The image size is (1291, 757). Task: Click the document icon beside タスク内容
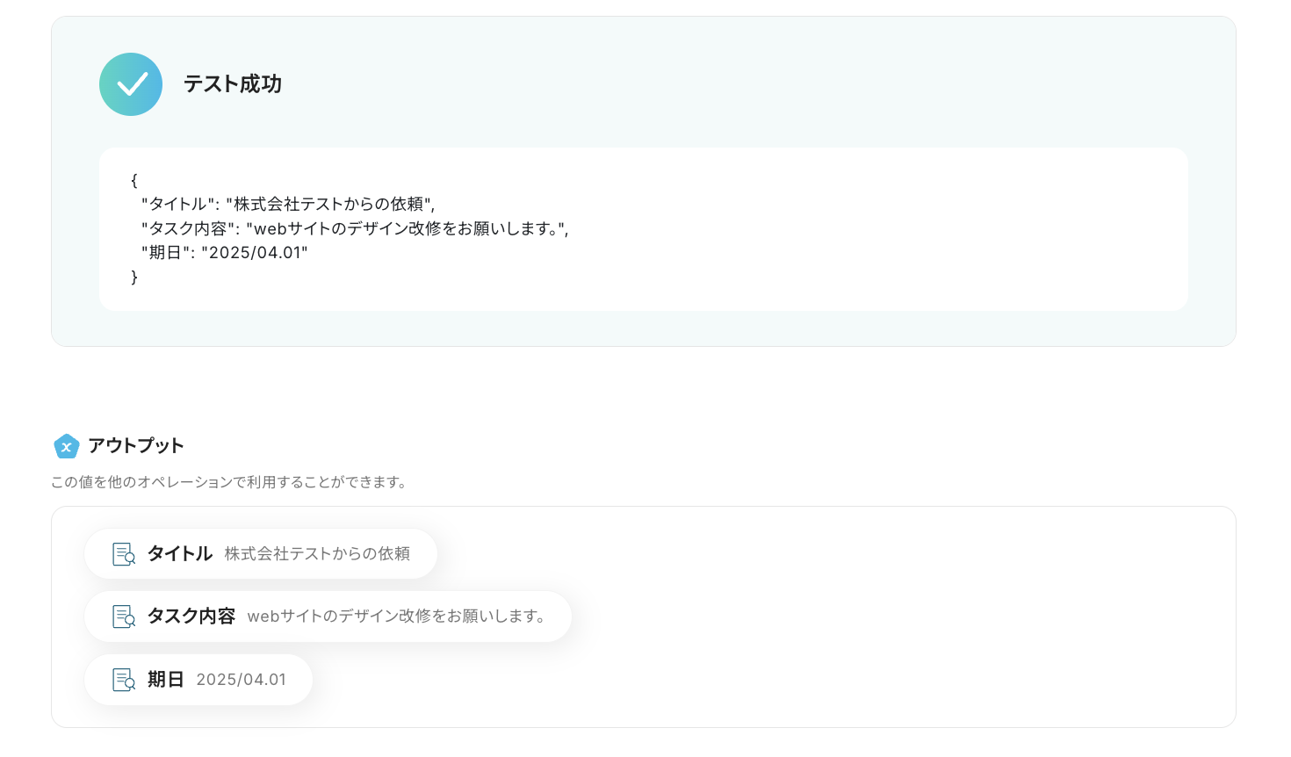124,616
